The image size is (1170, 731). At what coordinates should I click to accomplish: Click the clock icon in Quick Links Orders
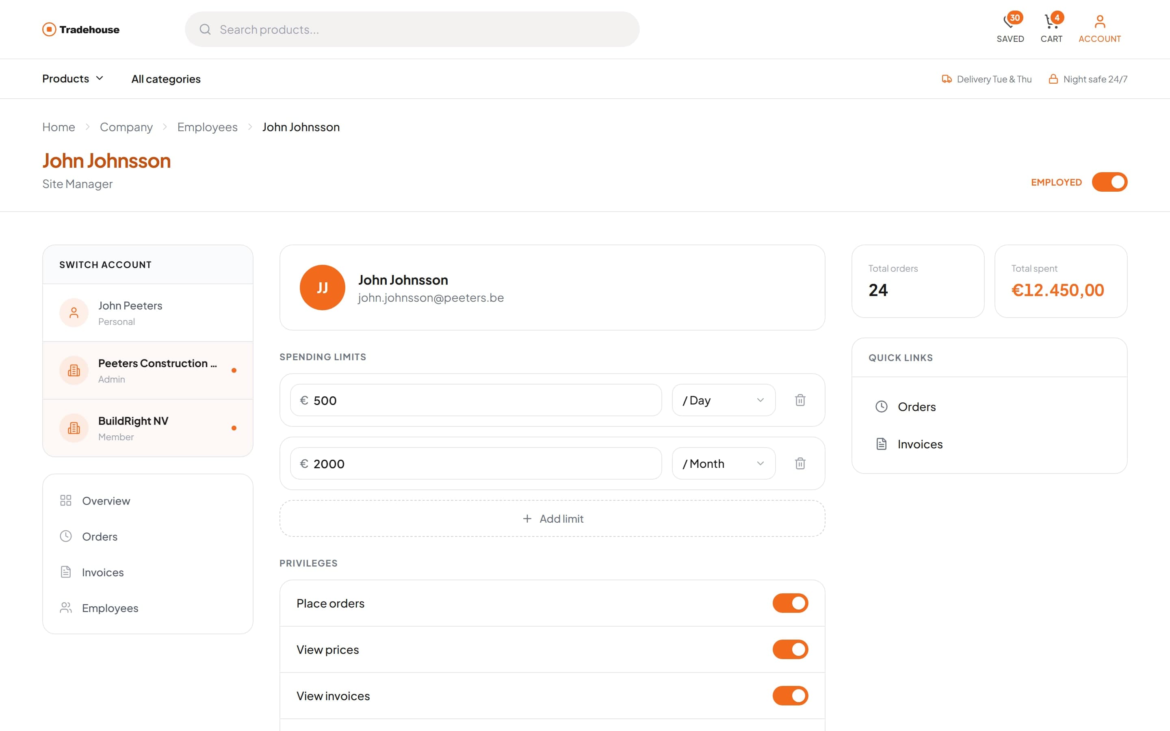point(881,407)
